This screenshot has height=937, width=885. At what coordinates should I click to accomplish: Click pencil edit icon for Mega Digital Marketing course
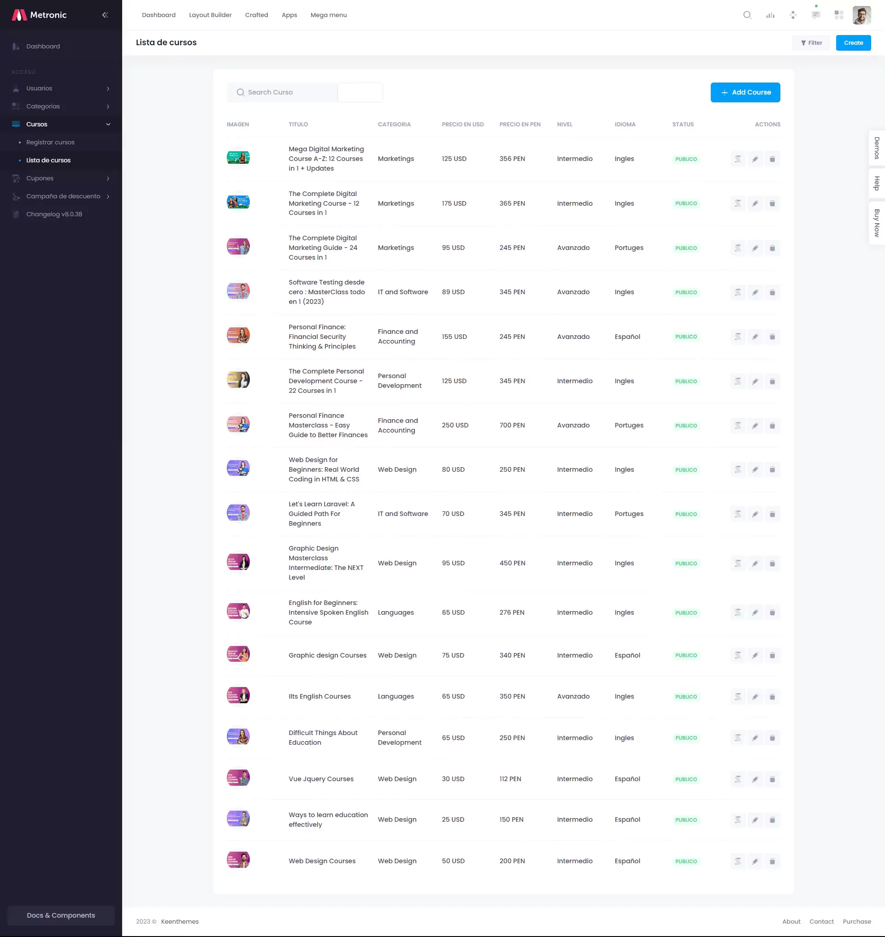pos(755,159)
